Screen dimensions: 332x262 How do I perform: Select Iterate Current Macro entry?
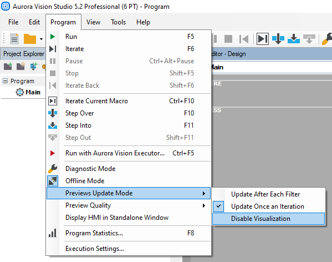click(129, 101)
